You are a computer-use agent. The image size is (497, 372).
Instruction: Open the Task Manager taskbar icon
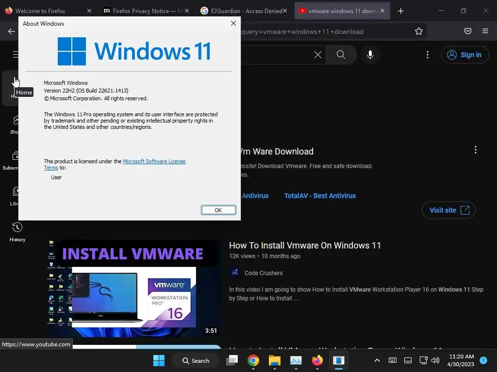[296, 360]
